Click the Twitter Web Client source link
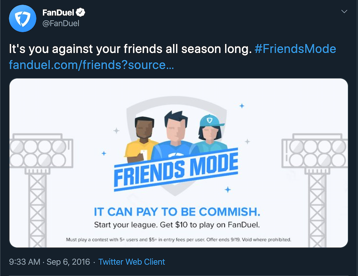This screenshot has height=276, width=358. click(x=132, y=262)
